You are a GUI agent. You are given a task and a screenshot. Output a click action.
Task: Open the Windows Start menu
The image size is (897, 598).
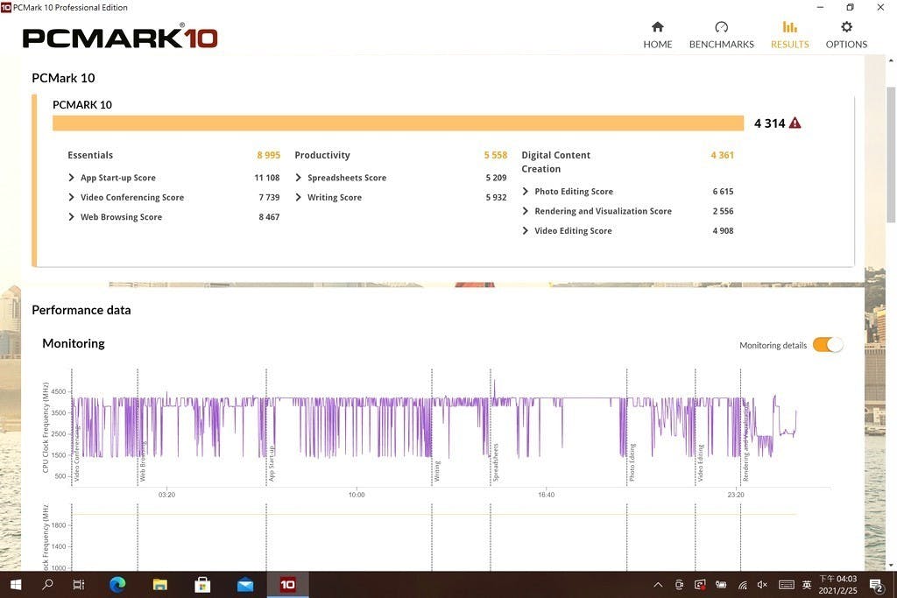click(16, 584)
